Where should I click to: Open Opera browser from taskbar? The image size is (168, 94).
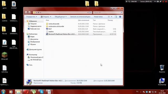pos(26,92)
